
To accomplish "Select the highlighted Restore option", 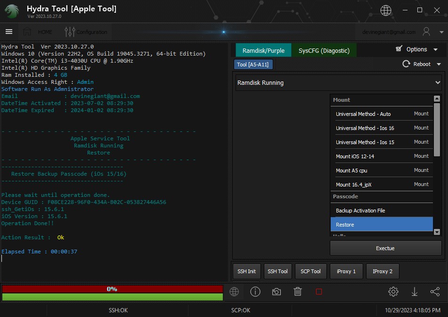I will pyautogui.click(x=382, y=225).
